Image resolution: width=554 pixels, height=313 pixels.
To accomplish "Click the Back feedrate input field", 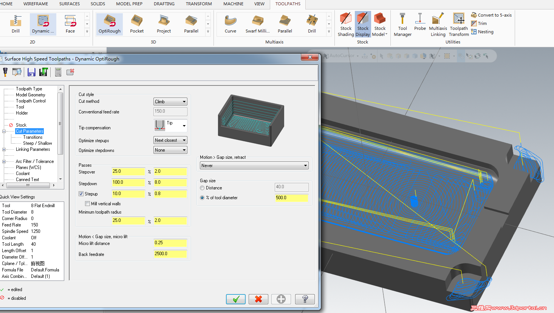I will [170, 254].
